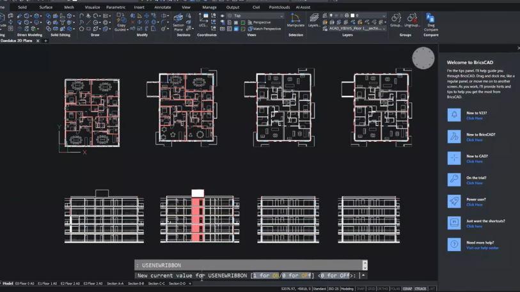Click the Ungroup icon
This screenshot has height=292, width=520.
click(x=411, y=19)
